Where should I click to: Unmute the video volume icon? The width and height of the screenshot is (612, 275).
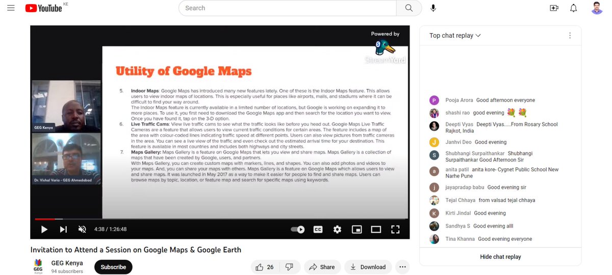coord(82,230)
